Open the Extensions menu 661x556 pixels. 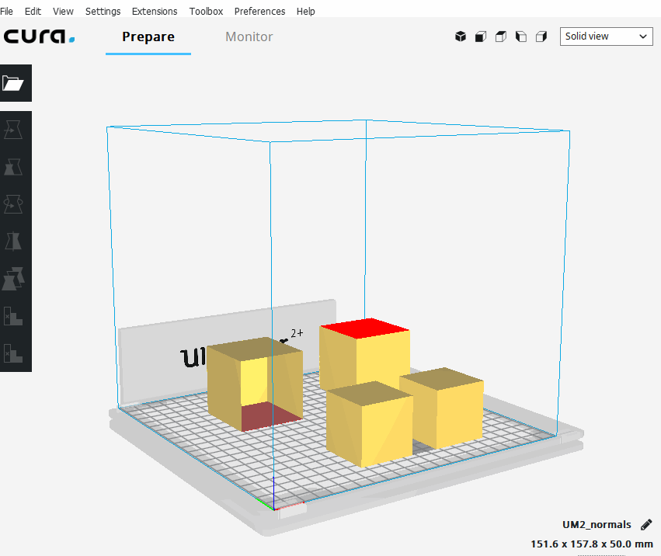click(154, 11)
